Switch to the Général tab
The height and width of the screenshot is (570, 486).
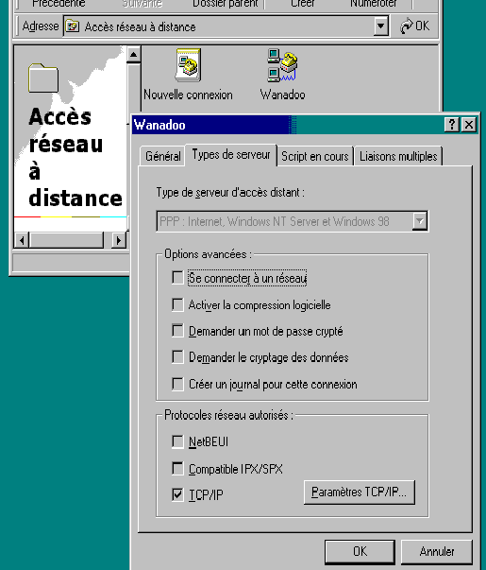pyautogui.click(x=162, y=156)
